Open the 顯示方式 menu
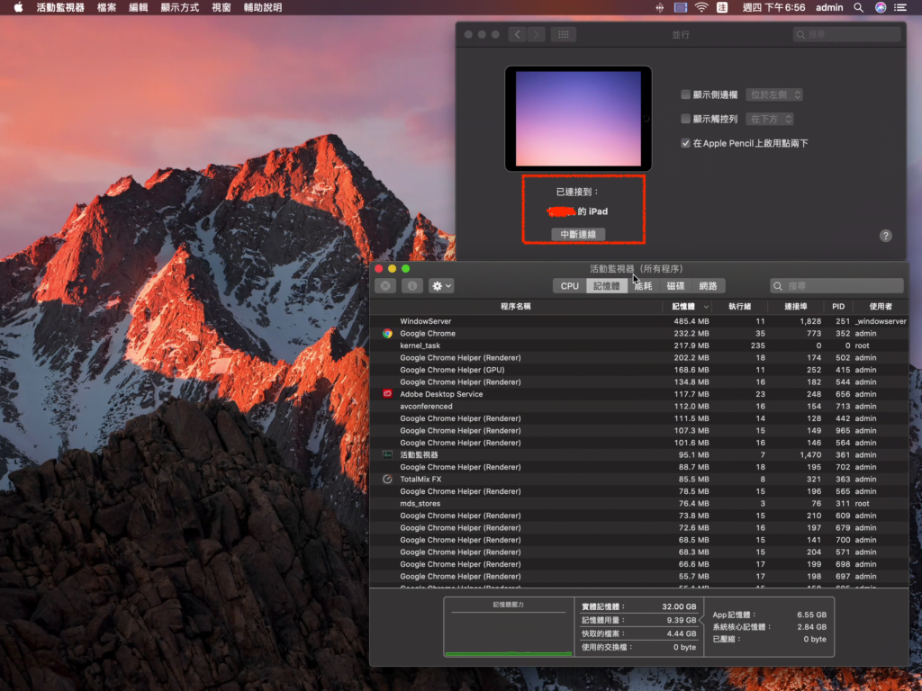922x691 pixels. [x=180, y=7]
